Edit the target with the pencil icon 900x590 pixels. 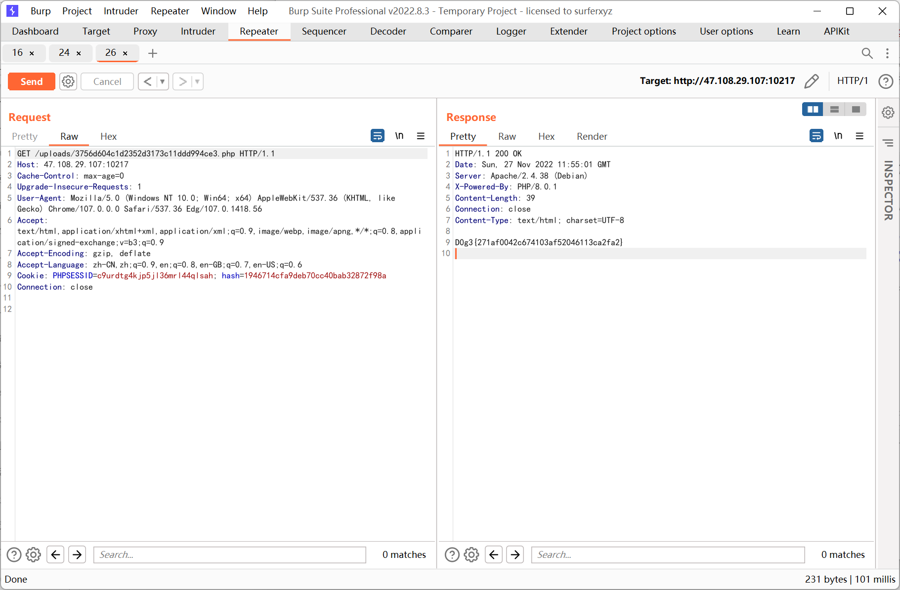(x=812, y=81)
